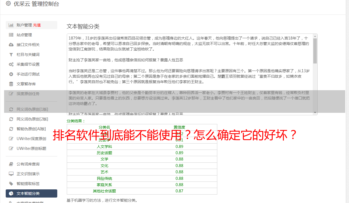This screenshot has height=203, width=349.
Task: Click the server icon for 站点管理
Action: coord(11,35)
